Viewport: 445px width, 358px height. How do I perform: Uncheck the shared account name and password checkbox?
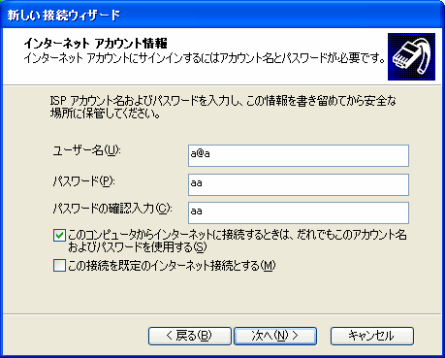(x=59, y=236)
